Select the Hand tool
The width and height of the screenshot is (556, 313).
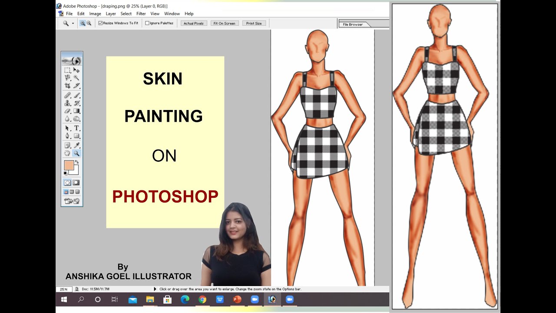[67, 153]
